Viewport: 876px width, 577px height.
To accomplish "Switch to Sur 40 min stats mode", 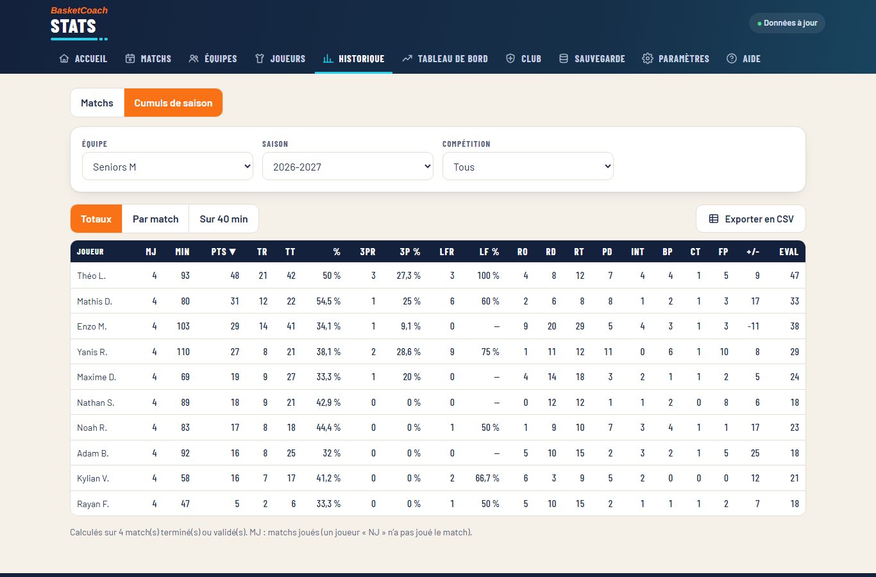I will coord(224,219).
